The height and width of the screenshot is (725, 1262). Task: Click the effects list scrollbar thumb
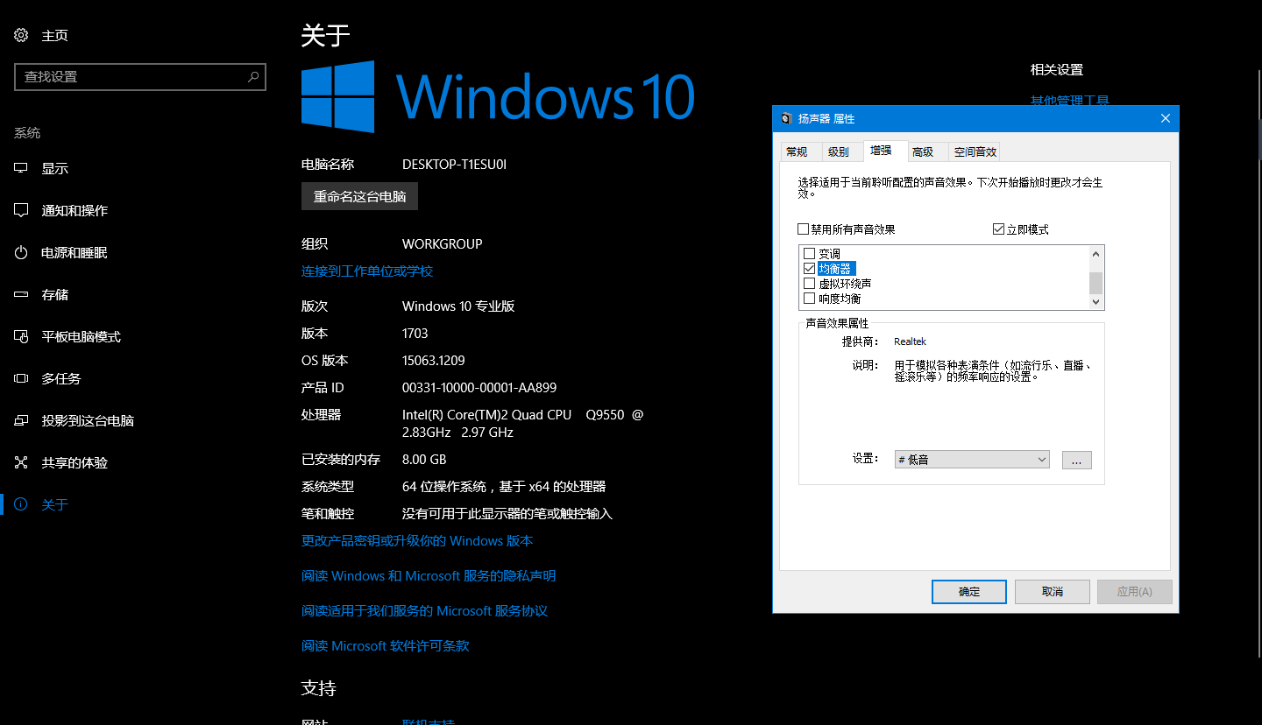(1095, 283)
